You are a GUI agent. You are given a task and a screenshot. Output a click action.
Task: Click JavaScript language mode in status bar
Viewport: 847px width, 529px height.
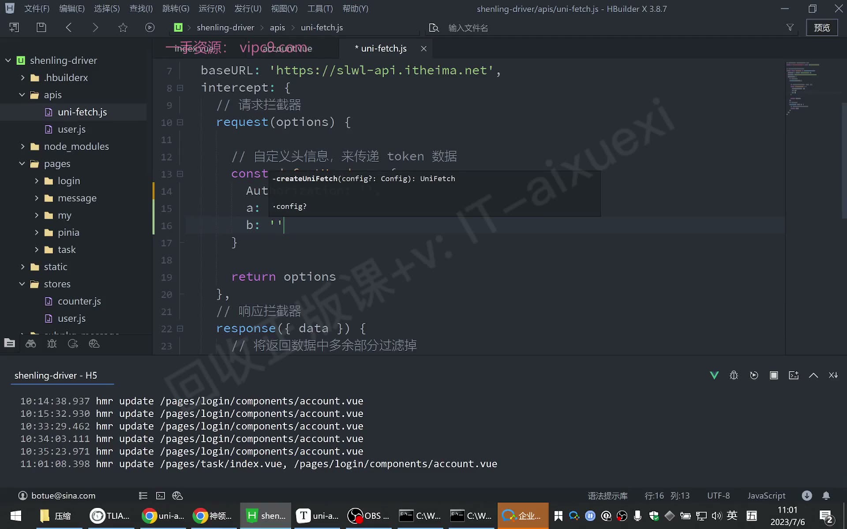766,495
